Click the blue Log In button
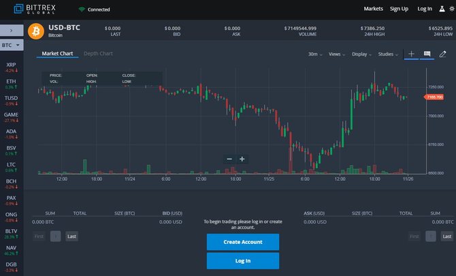The image size is (456, 276). point(243,260)
